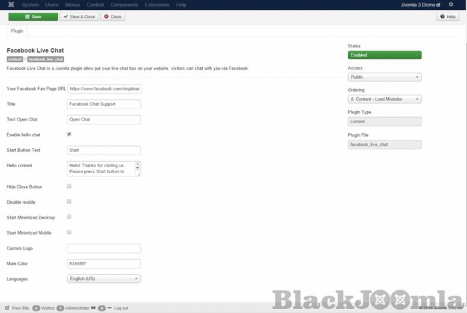467x313 pixels.
Task: Uncheck Enable hello chat checkbox
Action: (69, 134)
